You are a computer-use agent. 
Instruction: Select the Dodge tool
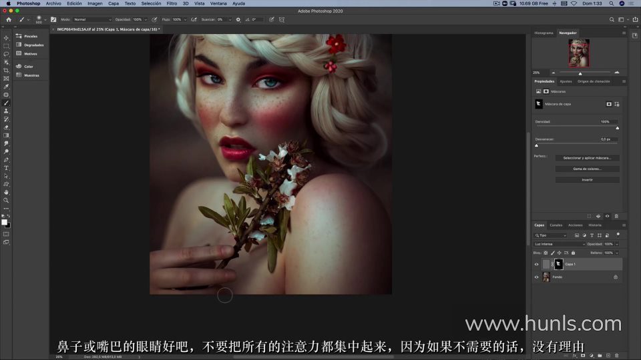tap(6, 152)
